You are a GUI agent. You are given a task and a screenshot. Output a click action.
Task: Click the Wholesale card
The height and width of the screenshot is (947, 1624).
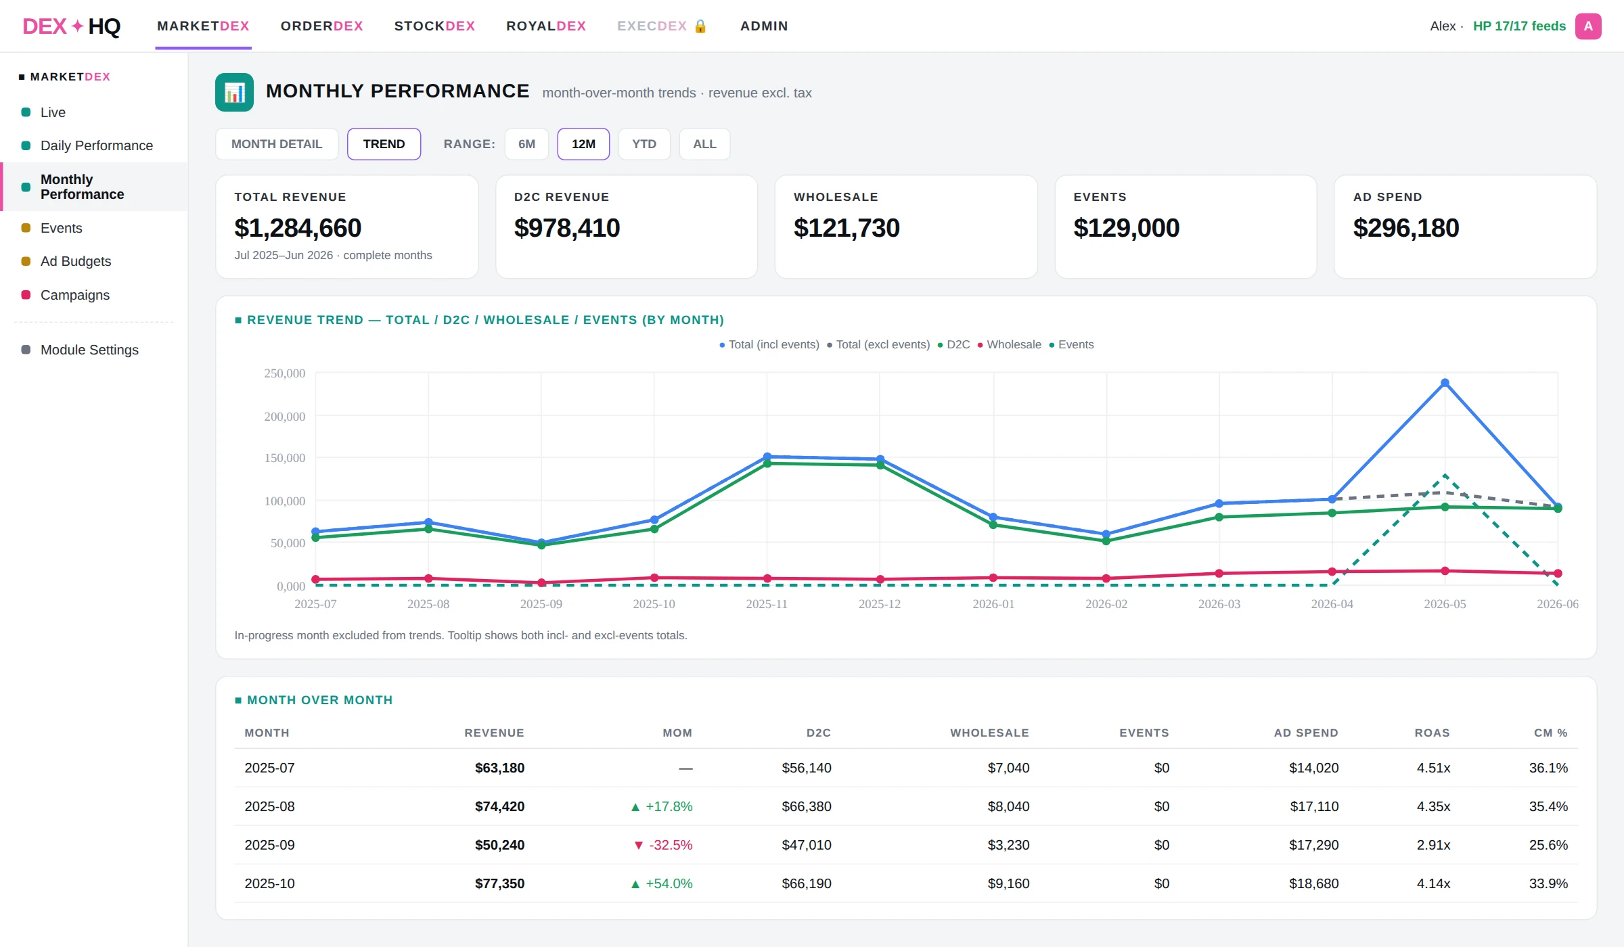[x=906, y=227]
